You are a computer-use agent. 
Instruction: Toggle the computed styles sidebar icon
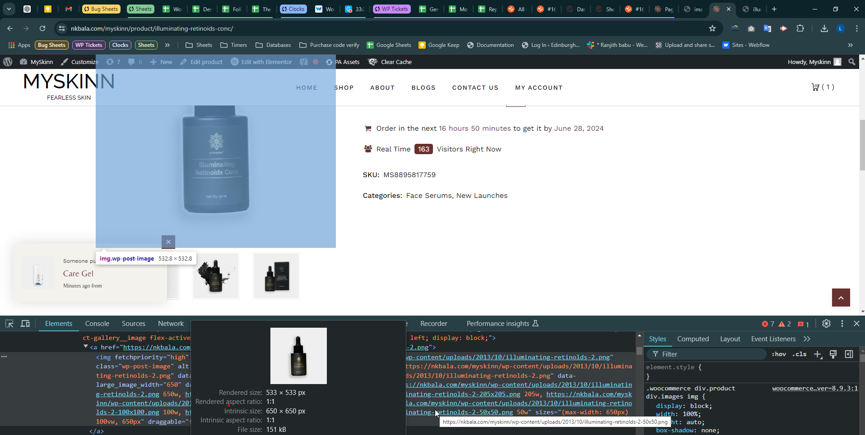coord(849,354)
